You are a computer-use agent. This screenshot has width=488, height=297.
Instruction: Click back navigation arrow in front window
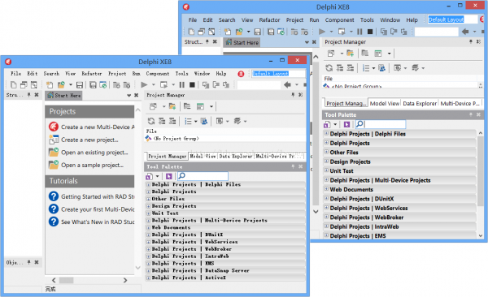point(287,84)
